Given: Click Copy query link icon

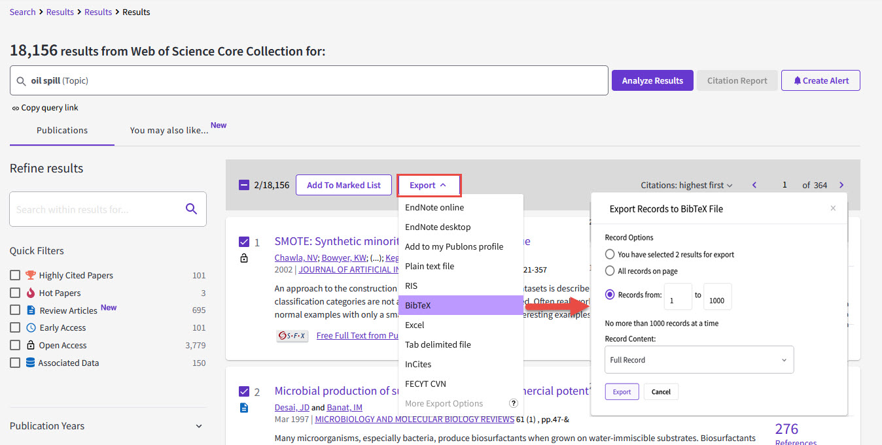Looking at the screenshot, I should (16, 108).
